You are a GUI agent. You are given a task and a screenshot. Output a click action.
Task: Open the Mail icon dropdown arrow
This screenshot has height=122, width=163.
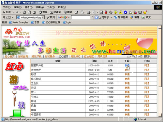[85, 12]
